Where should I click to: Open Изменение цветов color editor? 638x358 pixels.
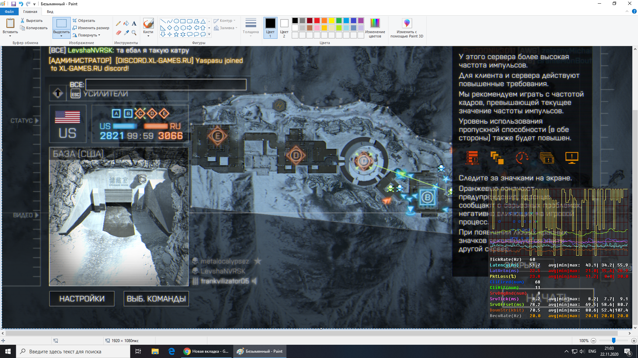click(375, 28)
